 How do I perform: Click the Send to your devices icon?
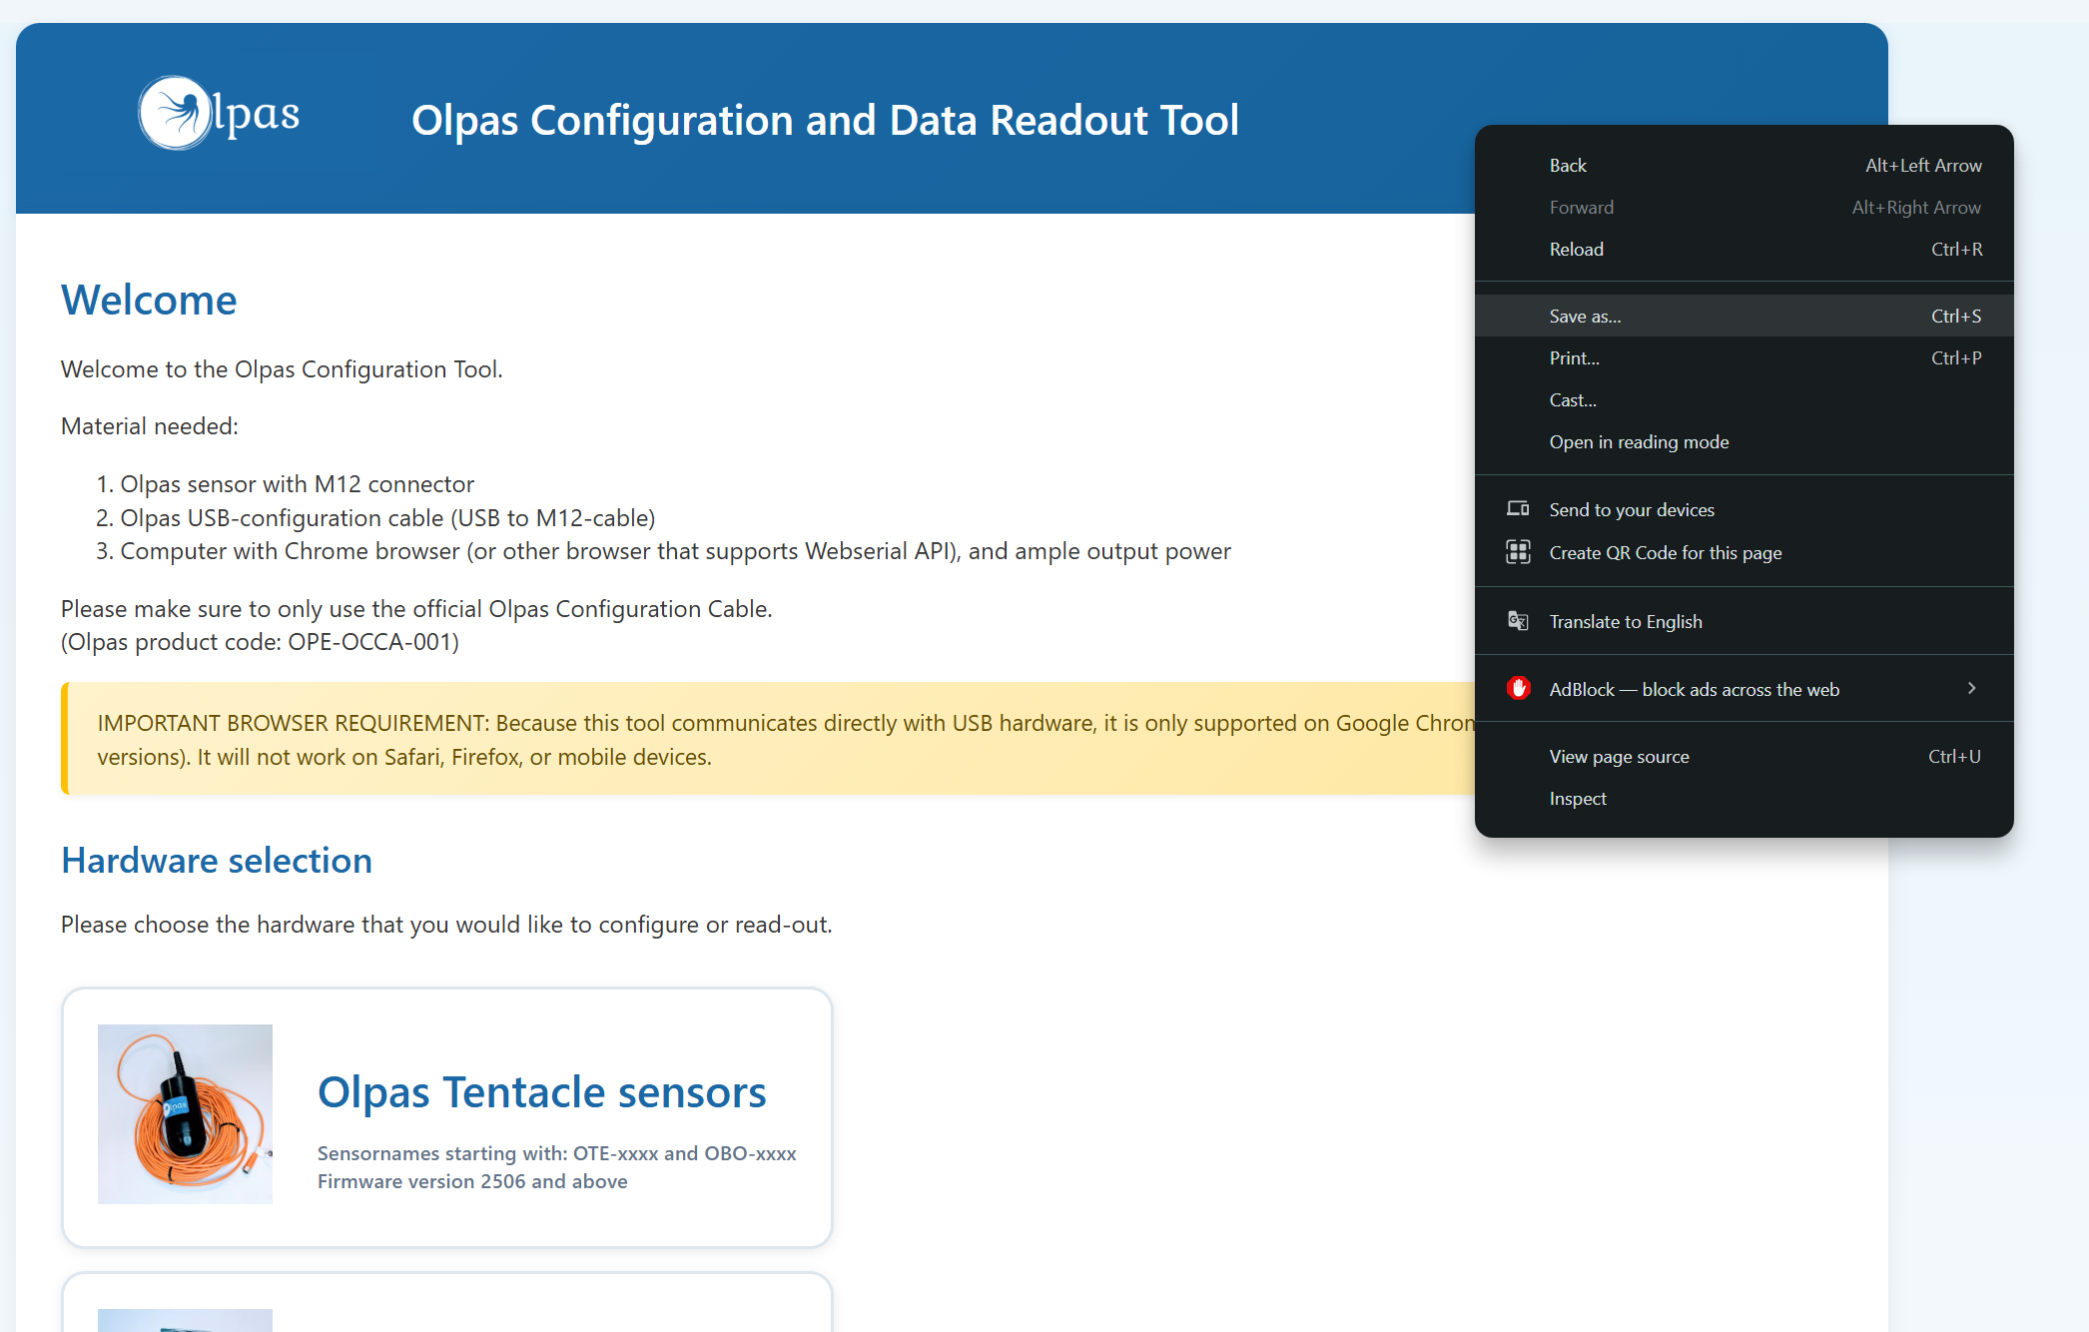[x=1518, y=509]
